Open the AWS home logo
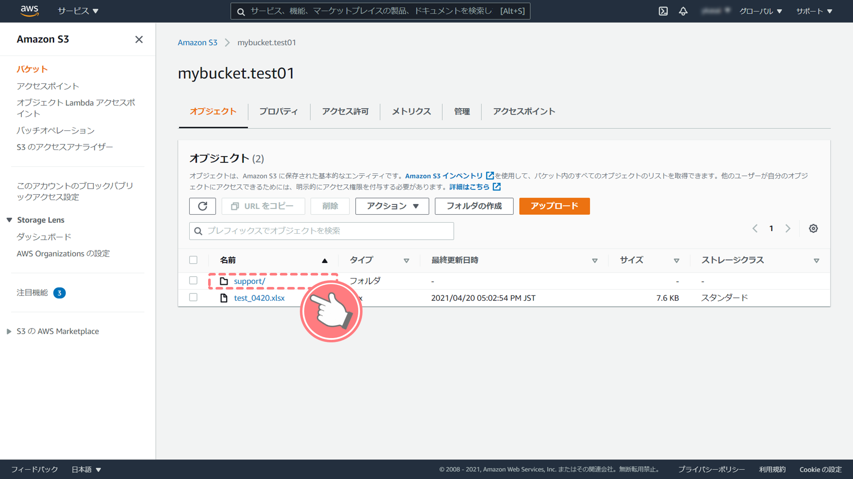Viewport: 853px width, 479px height. click(29, 11)
